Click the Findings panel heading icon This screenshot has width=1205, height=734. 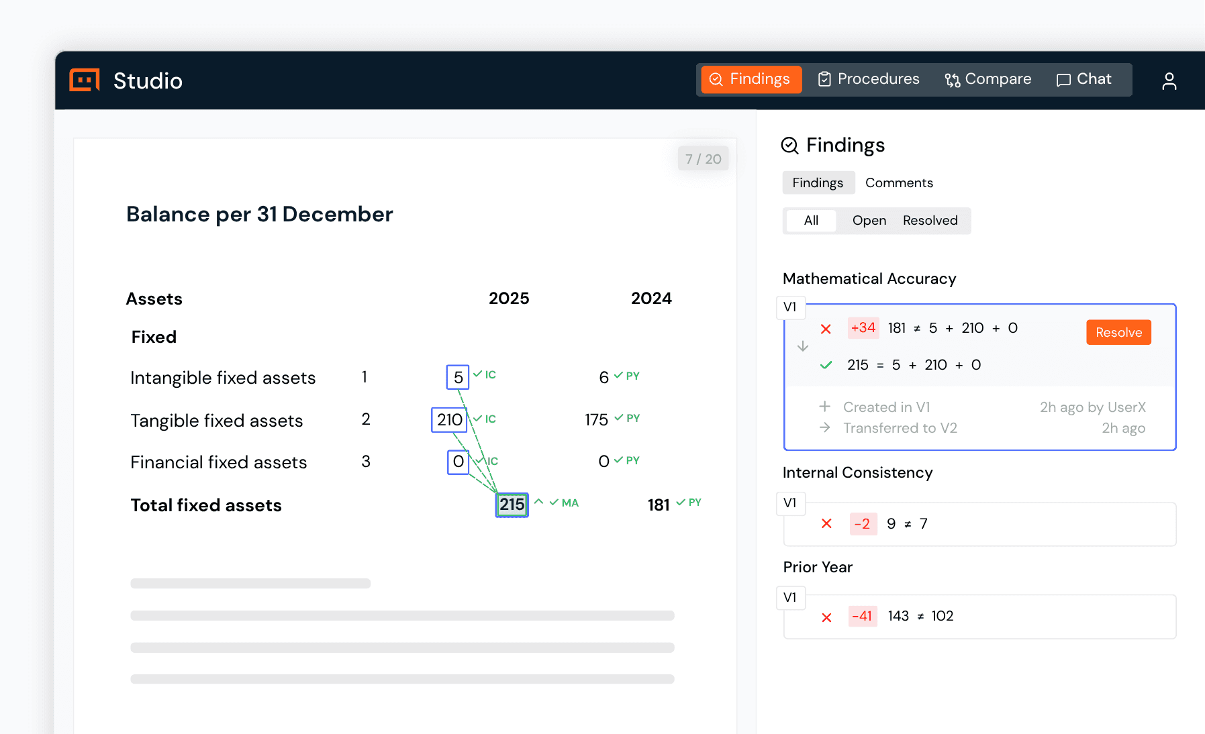(789, 145)
